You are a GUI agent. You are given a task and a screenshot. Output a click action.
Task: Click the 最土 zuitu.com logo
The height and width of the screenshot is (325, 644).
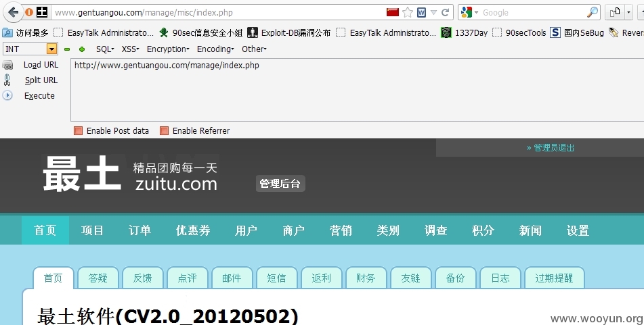[x=131, y=174]
